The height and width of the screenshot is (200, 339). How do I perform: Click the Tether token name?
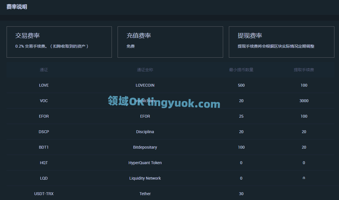point(145,194)
